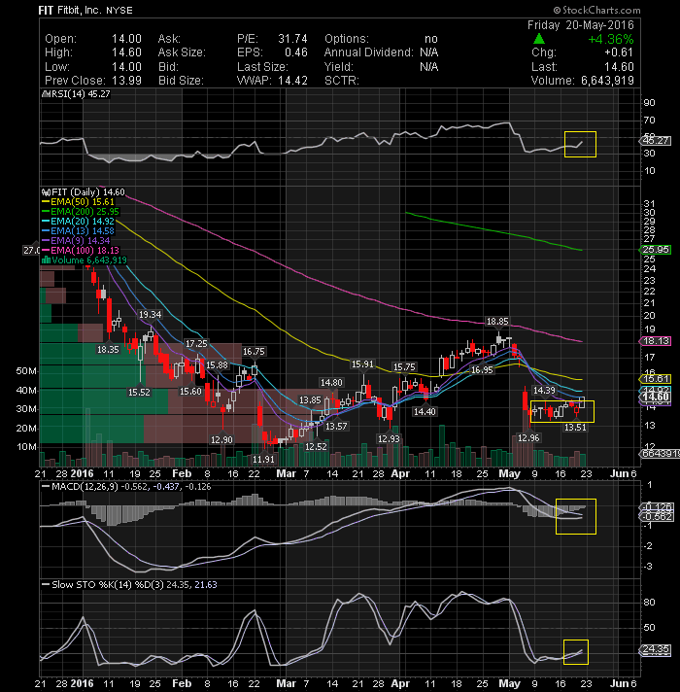Click the P/E value 31.74
Image resolution: width=680 pixels, height=692 pixels.
pos(292,39)
